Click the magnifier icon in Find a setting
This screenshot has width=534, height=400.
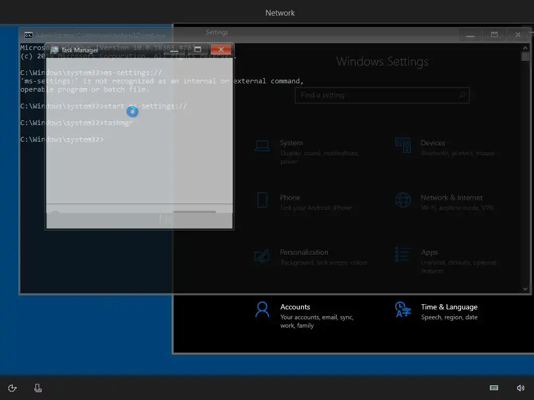point(462,95)
